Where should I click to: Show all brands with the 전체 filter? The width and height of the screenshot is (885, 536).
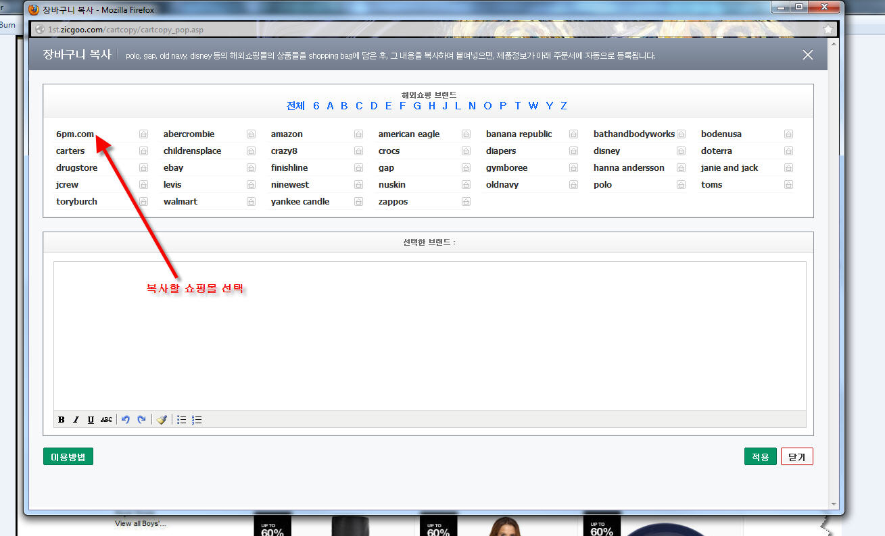coord(295,106)
